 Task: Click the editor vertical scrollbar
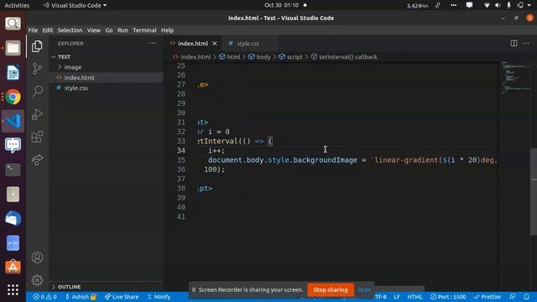coord(534,192)
